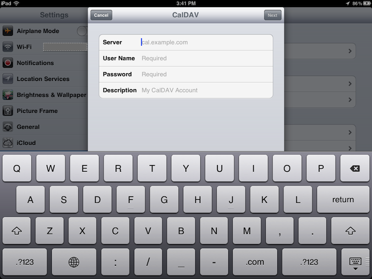Tap the P key
Screen dimensions: 372x279
[x=321, y=168]
